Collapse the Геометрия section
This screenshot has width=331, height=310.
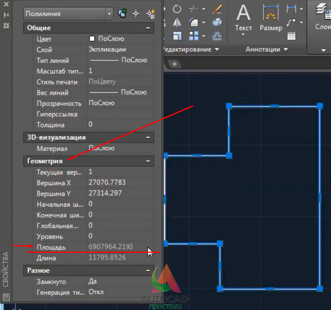[148, 161]
